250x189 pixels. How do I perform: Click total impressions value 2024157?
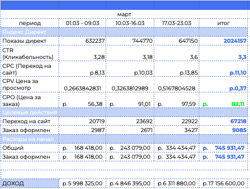223,41
